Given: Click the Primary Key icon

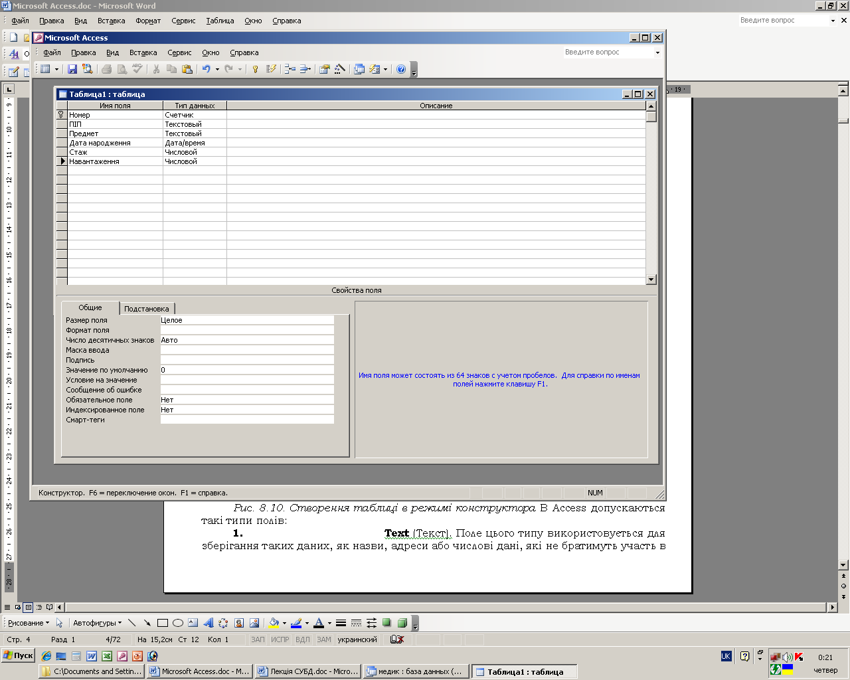Looking at the screenshot, I should 255,69.
